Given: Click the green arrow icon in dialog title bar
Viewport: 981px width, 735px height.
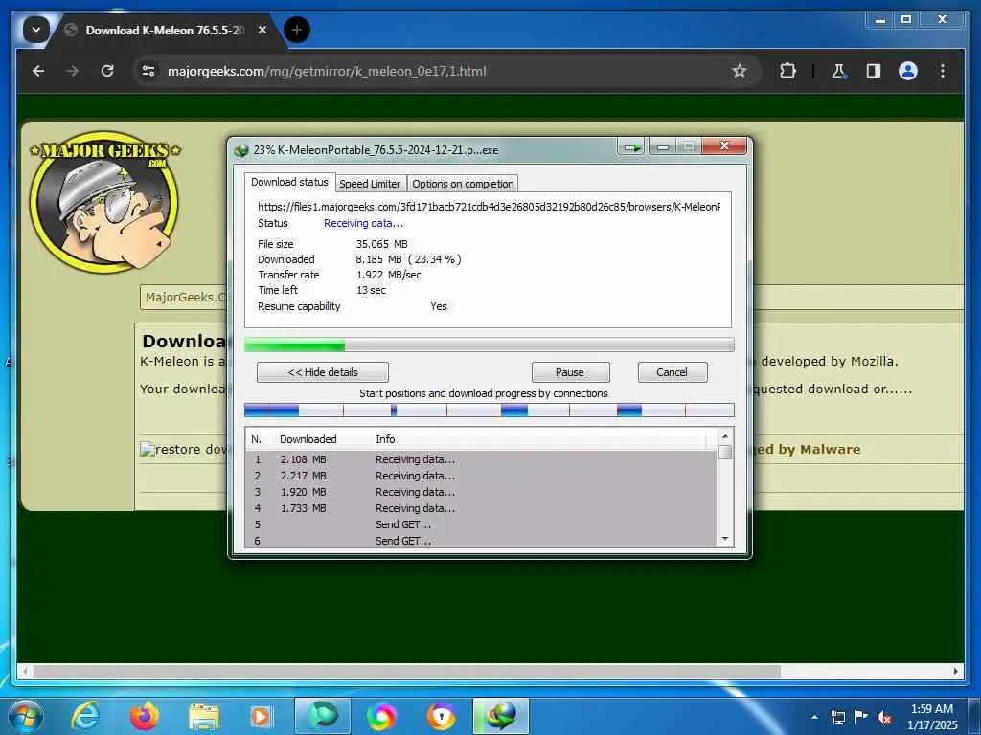Looking at the screenshot, I should (632, 147).
